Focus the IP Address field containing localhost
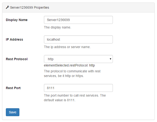This screenshot has height=122, width=157. 78,39
